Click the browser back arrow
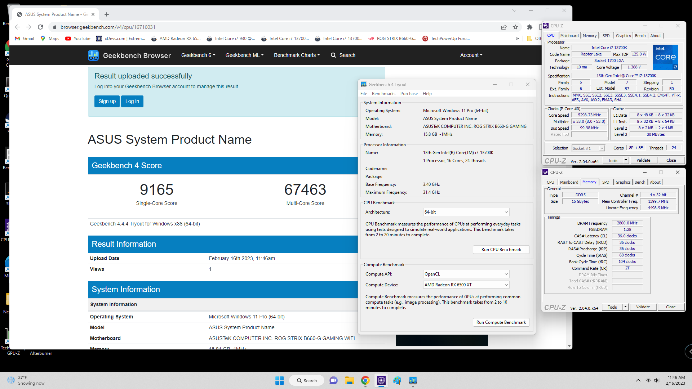This screenshot has width=692, height=389. (17, 27)
